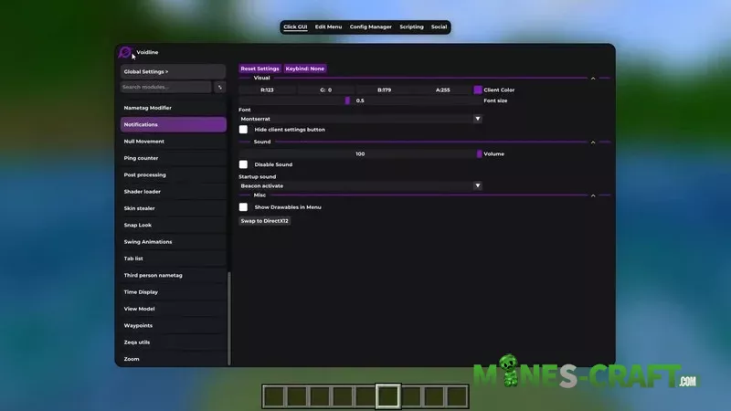Switch to the Edit Menu tab
The image size is (731, 411).
click(328, 27)
